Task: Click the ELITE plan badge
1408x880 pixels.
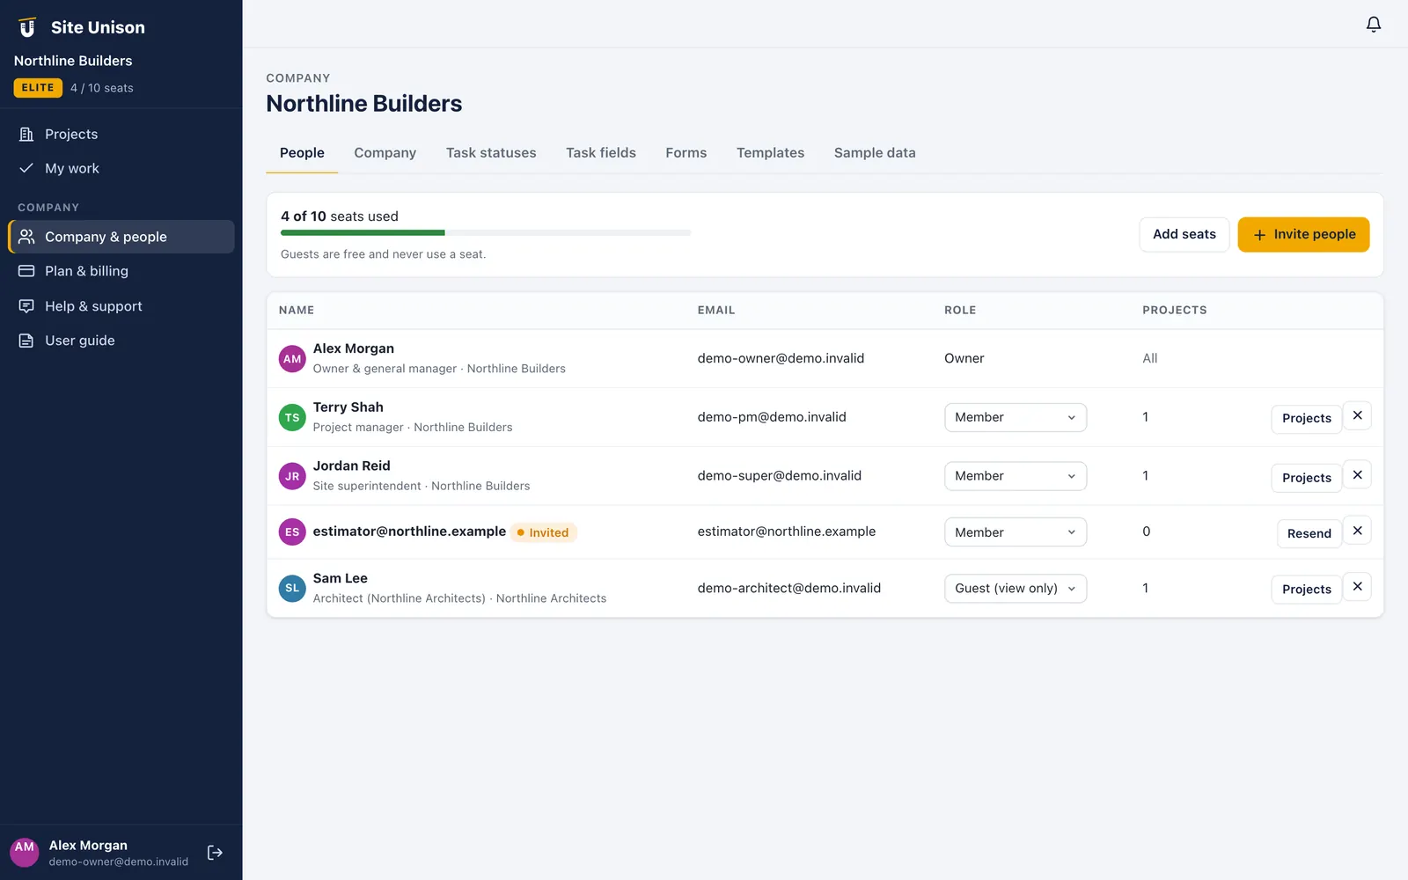Action: tap(38, 88)
